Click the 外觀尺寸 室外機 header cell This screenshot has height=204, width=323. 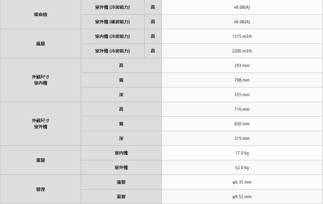click(x=41, y=124)
